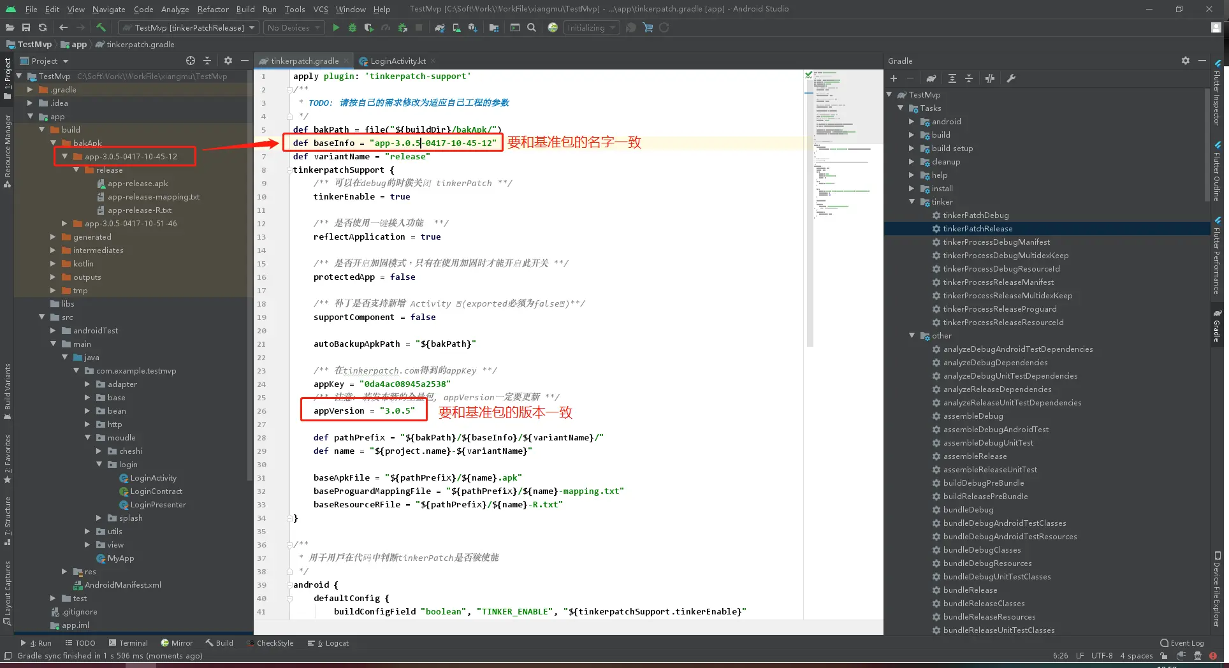Collapse all nodes in Gradle panel

pyautogui.click(x=969, y=78)
